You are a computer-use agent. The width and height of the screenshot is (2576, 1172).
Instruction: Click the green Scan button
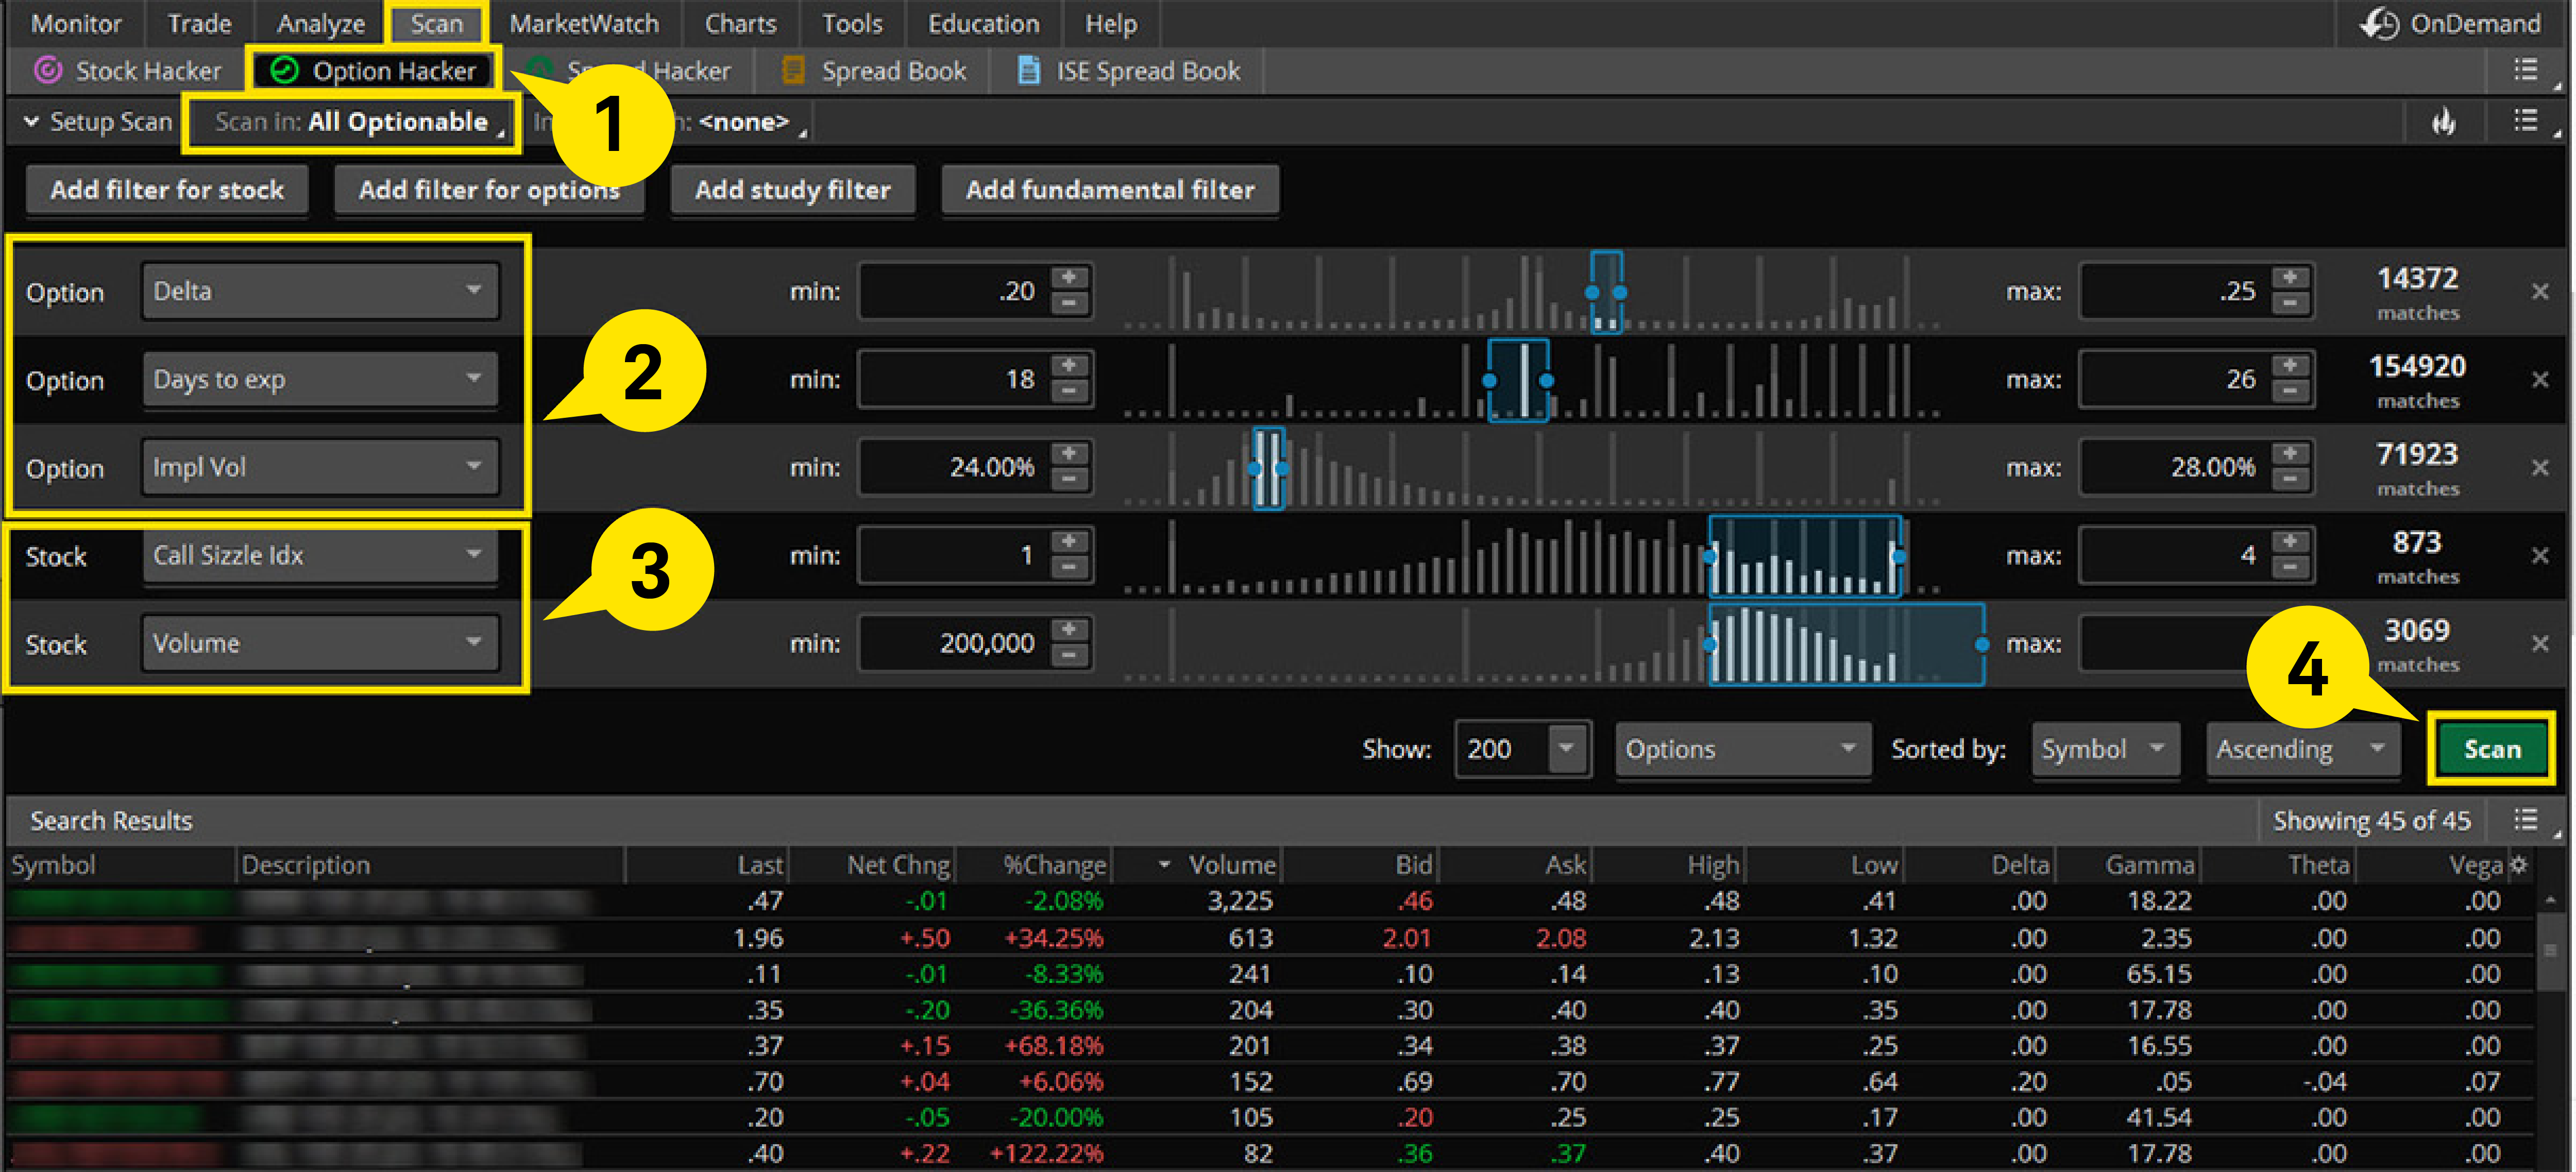click(x=2491, y=748)
